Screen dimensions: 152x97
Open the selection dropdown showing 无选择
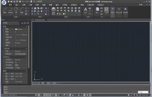click(11, 23)
